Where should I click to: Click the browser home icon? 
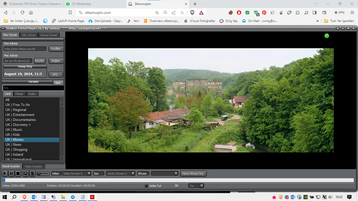coord(31,13)
